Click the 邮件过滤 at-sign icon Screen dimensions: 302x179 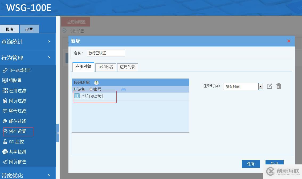point(5,121)
